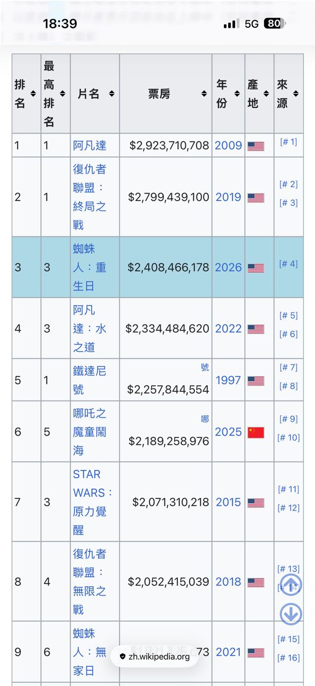The image size is (315, 686).
Task: Toggle sort on 片名 column
Action: (111, 94)
